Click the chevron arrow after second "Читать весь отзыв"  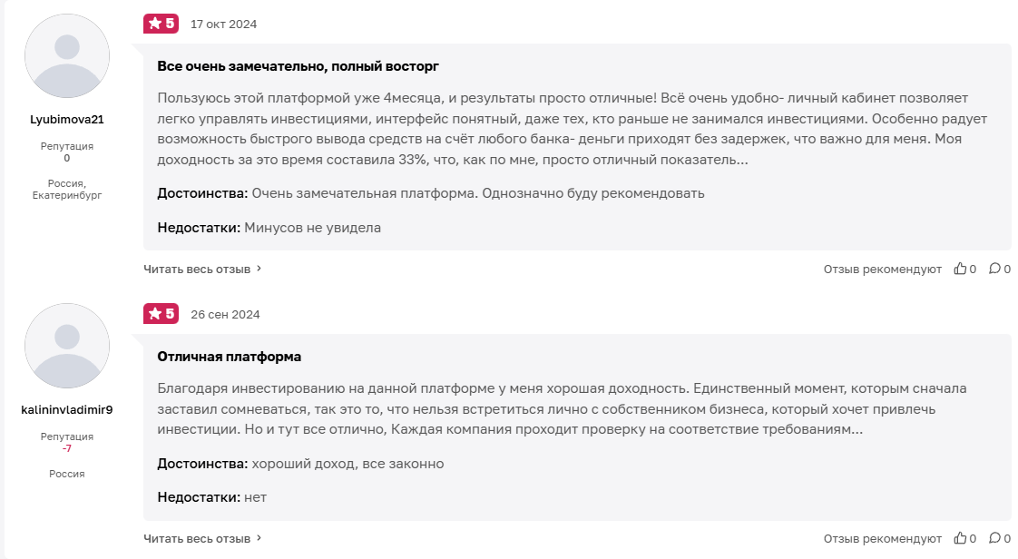[x=259, y=538]
